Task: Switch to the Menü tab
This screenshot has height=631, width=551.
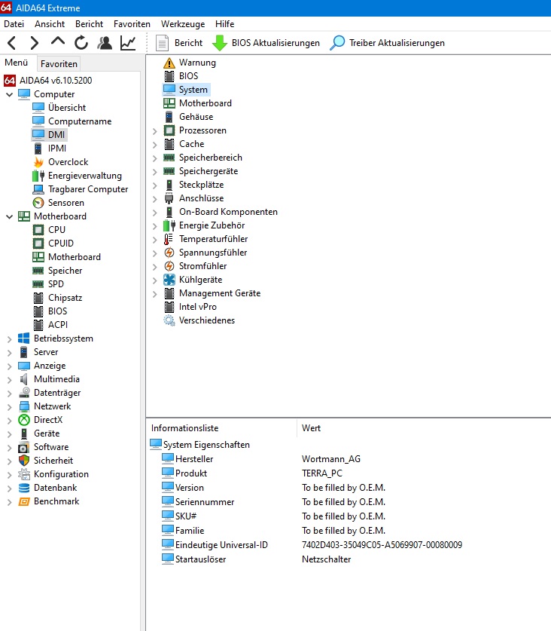Action: (x=17, y=63)
